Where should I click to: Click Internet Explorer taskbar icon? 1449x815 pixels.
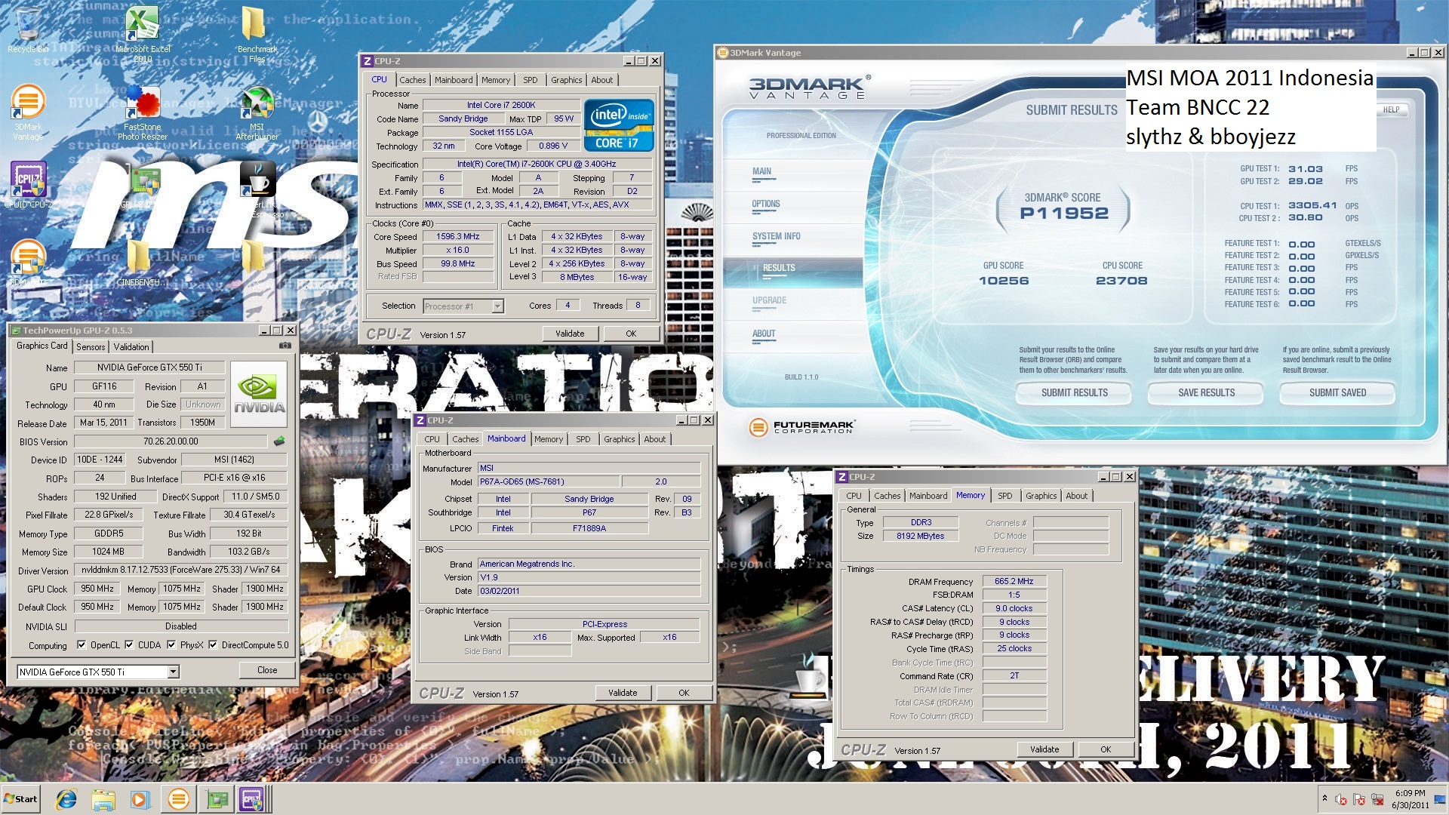pyautogui.click(x=66, y=799)
